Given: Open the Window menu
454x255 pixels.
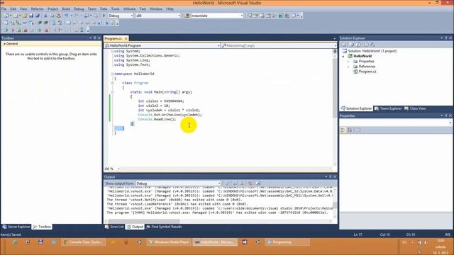Looking at the screenshot, I should coord(156,9).
